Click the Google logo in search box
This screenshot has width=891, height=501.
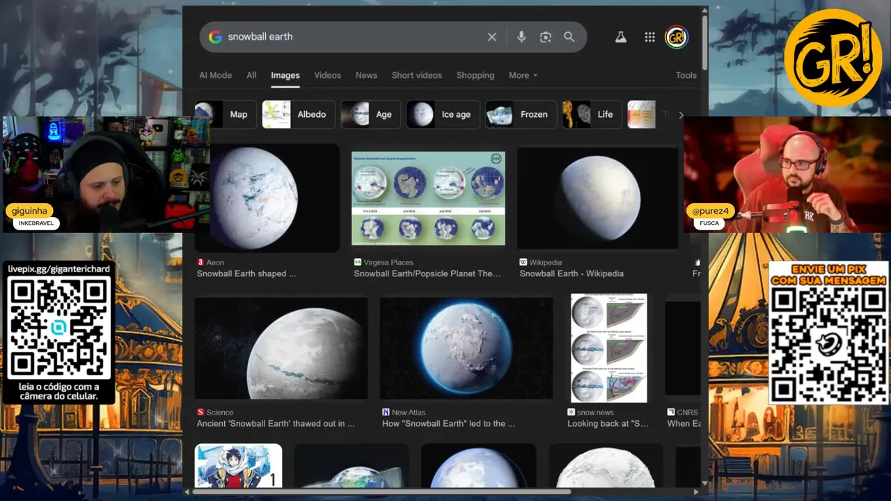(215, 37)
